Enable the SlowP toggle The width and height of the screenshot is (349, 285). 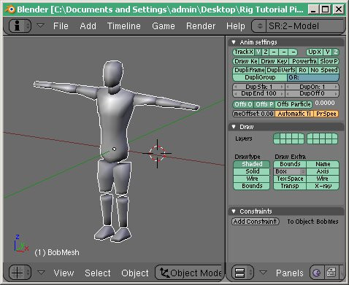pyautogui.click(x=329, y=61)
